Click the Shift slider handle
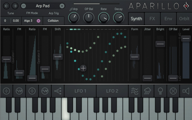The height and width of the screenshot is (120, 192). pyautogui.click(x=58, y=57)
